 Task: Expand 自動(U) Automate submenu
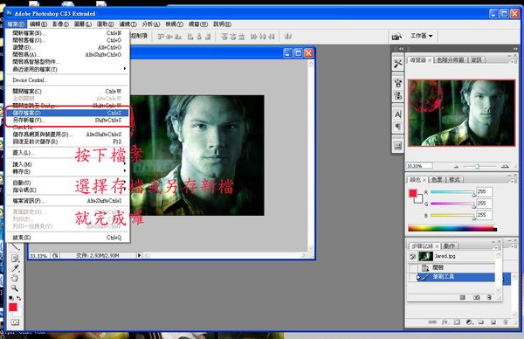click(67, 183)
